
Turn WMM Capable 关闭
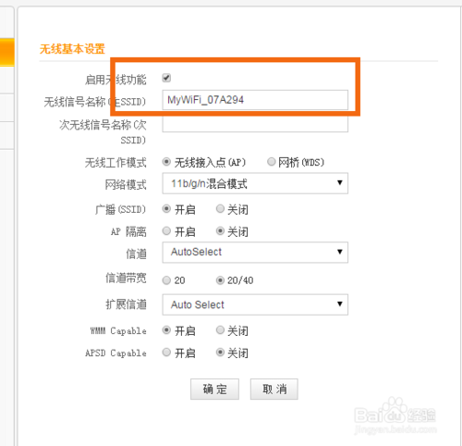[220, 330]
